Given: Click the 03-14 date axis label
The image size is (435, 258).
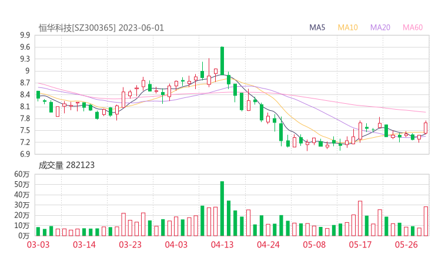Looking at the screenshot, I should click(x=84, y=245).
